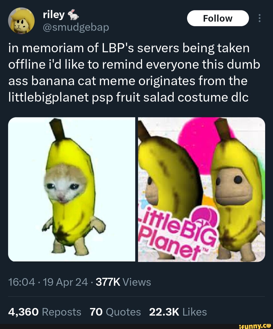273x329 pixels.
Task: Show the 22.3K Likes list
Action: click(x=178, y=312)
